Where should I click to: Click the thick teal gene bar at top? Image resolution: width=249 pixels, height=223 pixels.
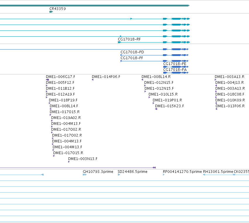[x=95, y=6]
